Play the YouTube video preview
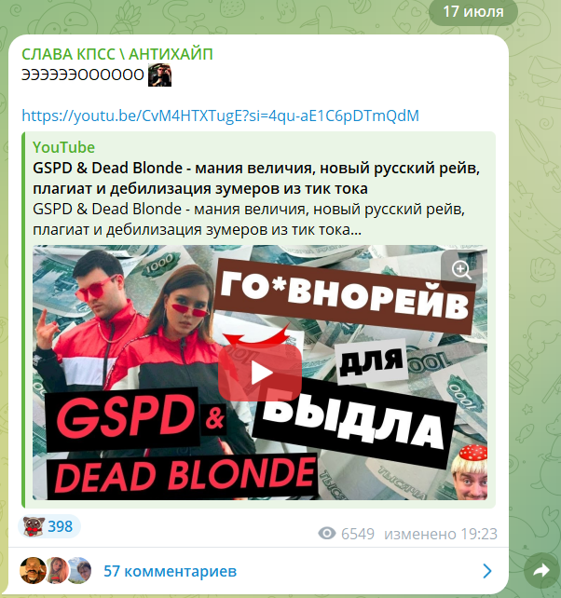 coord(260,373)
